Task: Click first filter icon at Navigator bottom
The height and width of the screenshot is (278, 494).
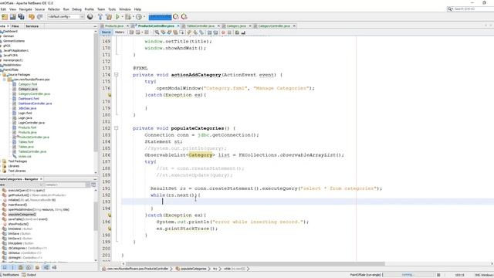Action: coord(5,267)
